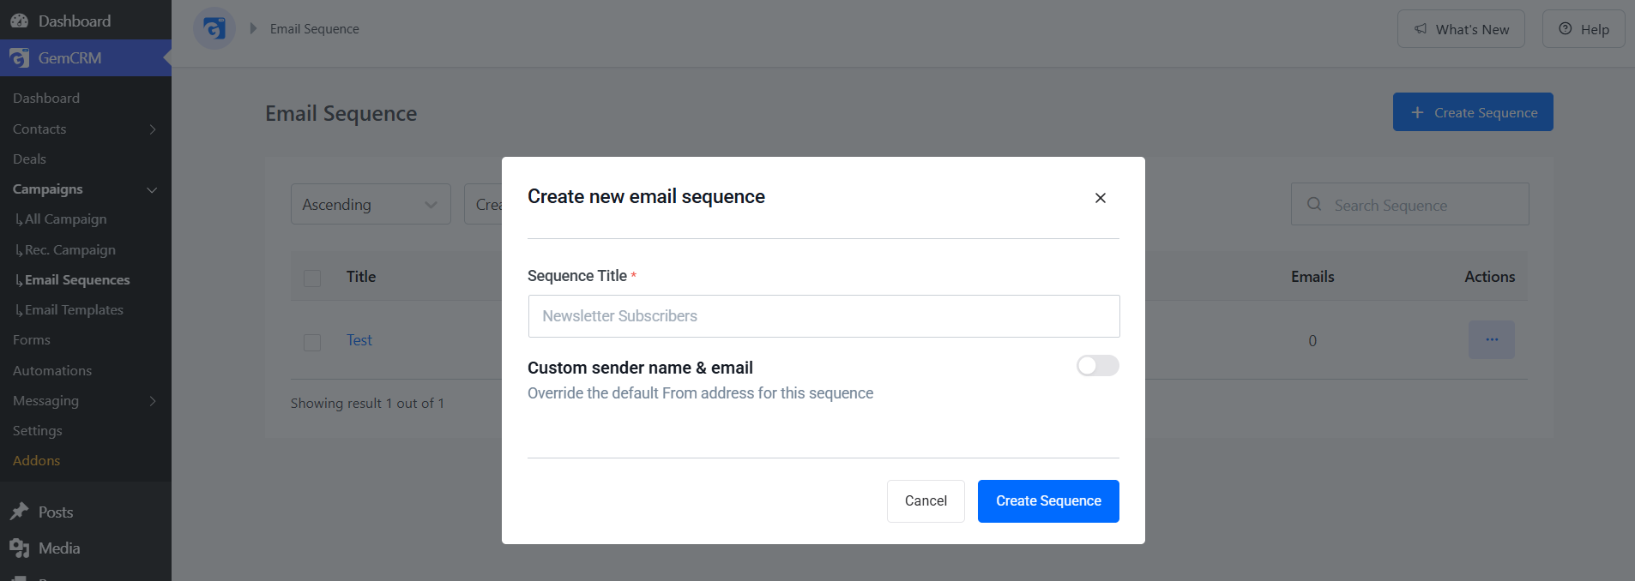Focus the Sequence Title input field

coord(824,316)
